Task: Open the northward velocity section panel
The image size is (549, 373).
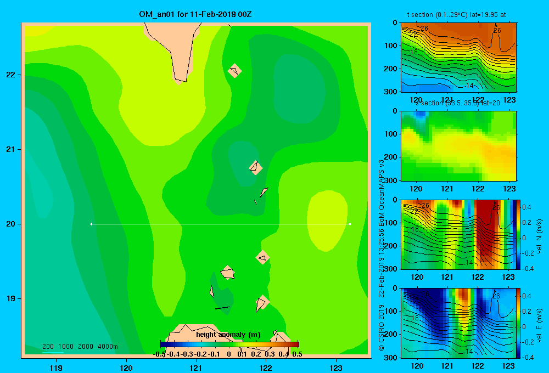Action: 458,234
